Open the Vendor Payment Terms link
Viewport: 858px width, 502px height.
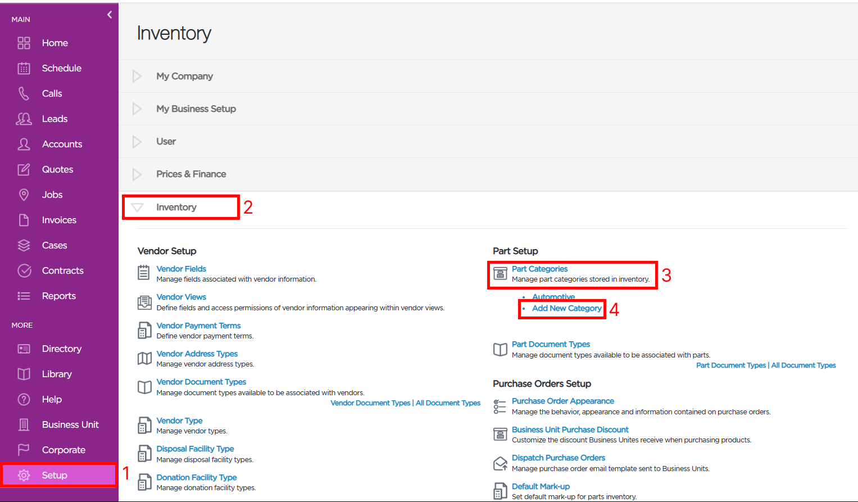coord(198,325)
